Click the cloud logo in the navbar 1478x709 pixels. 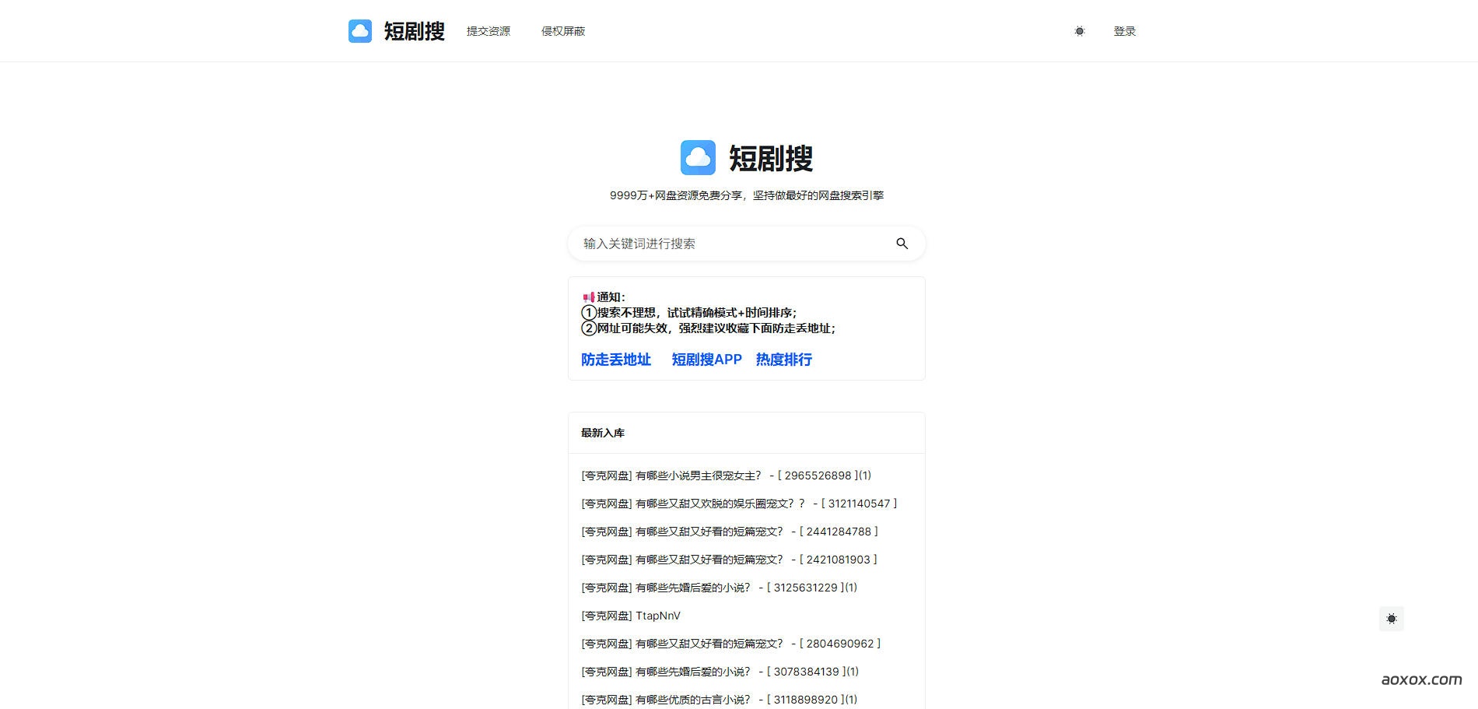pyautogui.click(x=359, y=30)
